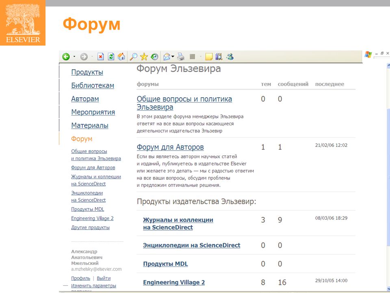Click topic count 3 for Журналы и коллекции

click(x=263, y=220)
